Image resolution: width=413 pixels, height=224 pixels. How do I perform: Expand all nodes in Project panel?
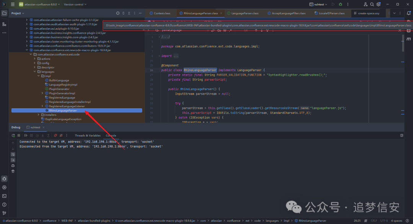coord(123,13)
